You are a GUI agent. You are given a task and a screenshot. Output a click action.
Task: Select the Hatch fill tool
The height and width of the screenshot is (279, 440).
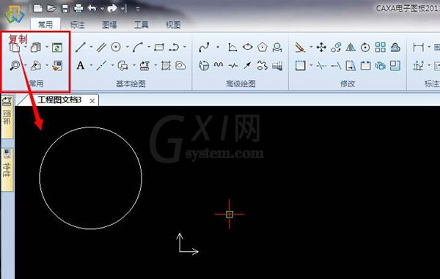coord(166,66)
